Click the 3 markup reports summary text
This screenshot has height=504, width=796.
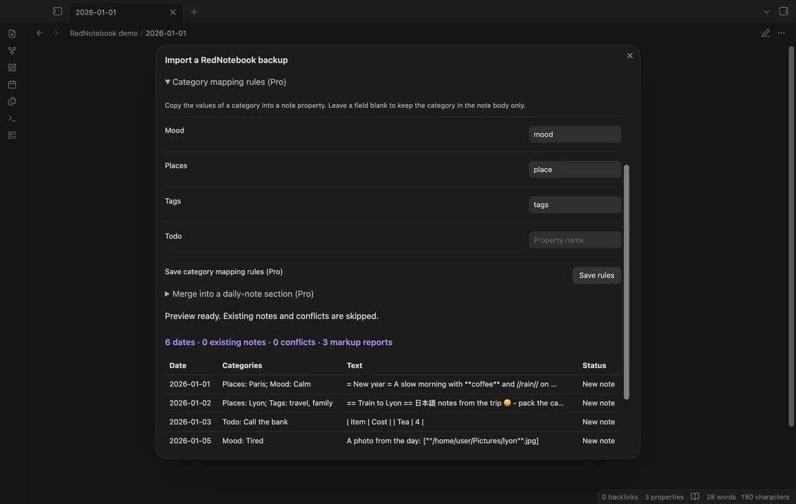358,342
